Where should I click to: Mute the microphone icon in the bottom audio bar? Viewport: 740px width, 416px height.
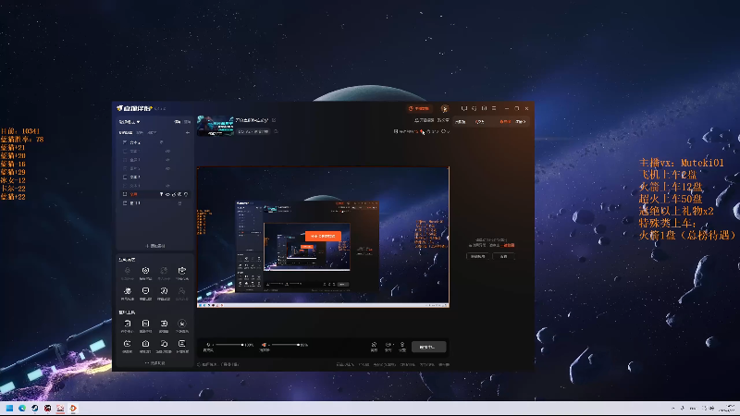208,345
